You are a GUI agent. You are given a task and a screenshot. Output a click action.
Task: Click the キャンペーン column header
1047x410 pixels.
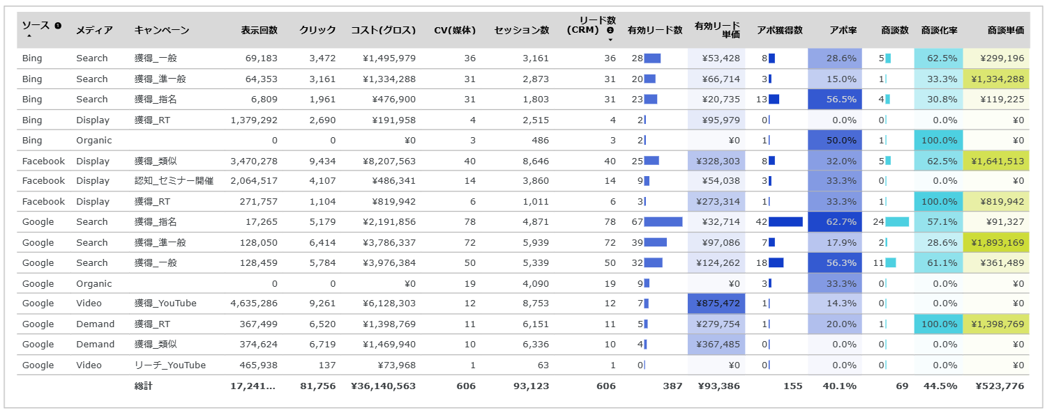(x=162, y=30)
